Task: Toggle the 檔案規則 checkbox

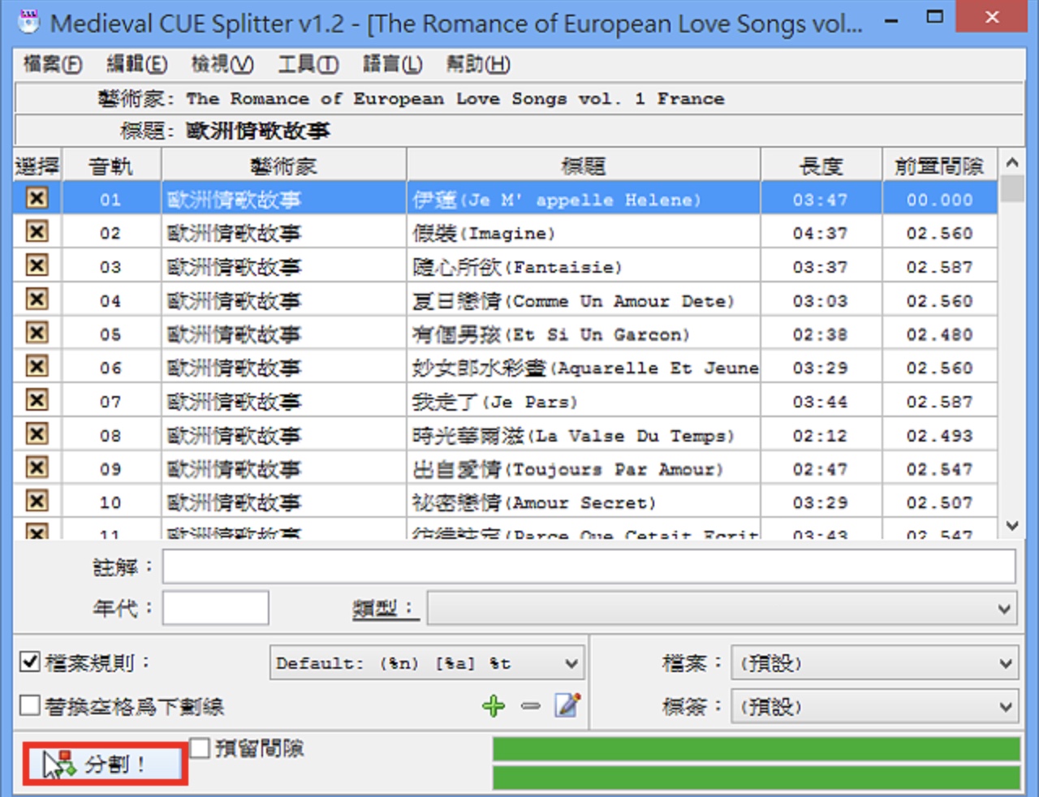Action: (x=30, y=661)
